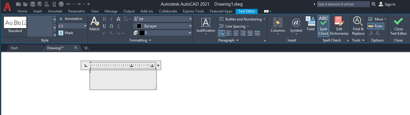Screen dimensions: 410x115
Task: Toggle the Ruler option
Action: point(376,26)
